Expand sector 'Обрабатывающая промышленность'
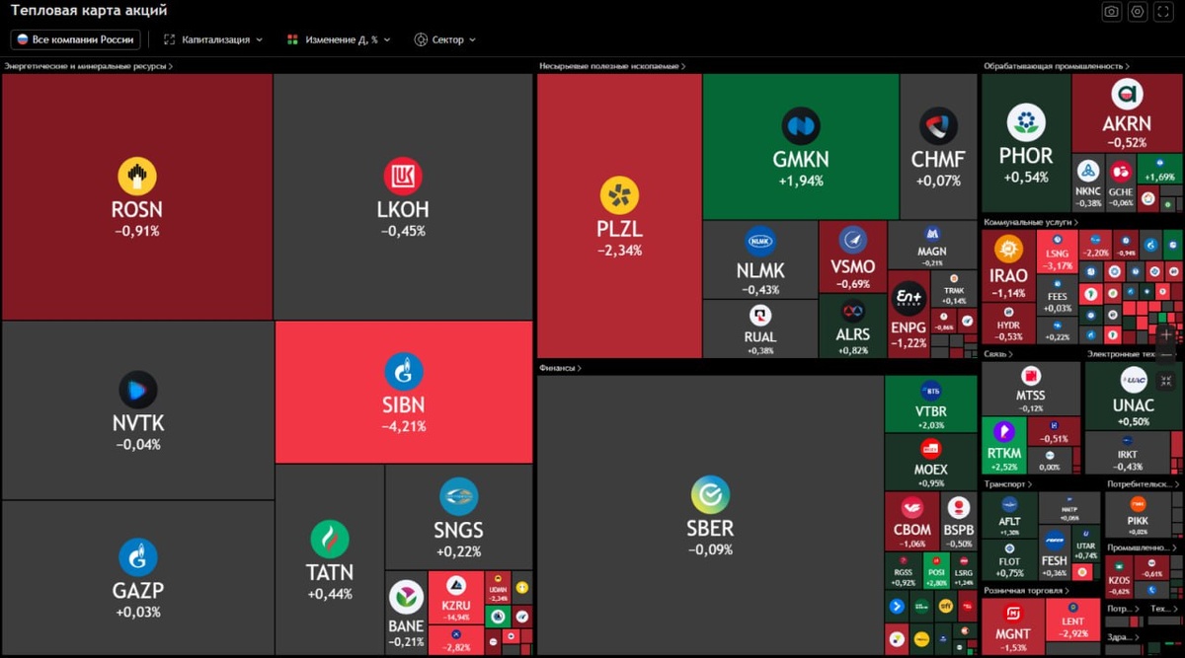Image resolution: width=1185 pixels, height=658 pixels. (1057, 66)
